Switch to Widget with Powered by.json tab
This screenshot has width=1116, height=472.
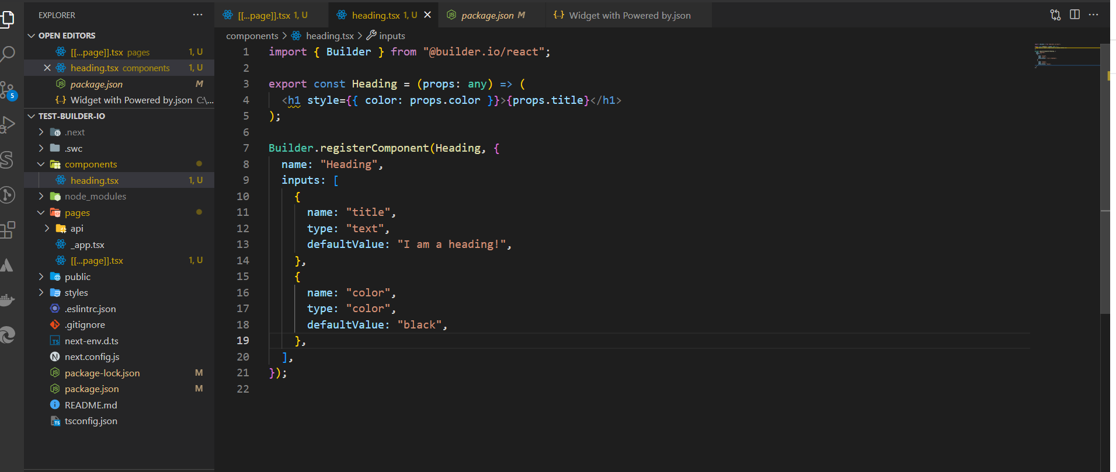pyautogui.click(x=628, y=15)
